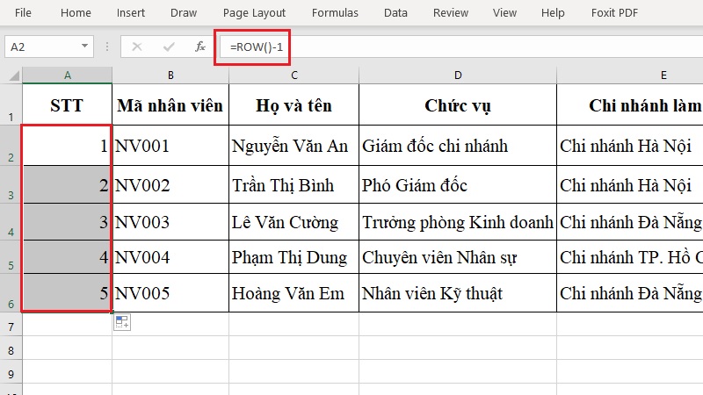Select row 4 header
The height and width of the screenshot is (395, 703).
pyautogui.click(x=11, y=222)
